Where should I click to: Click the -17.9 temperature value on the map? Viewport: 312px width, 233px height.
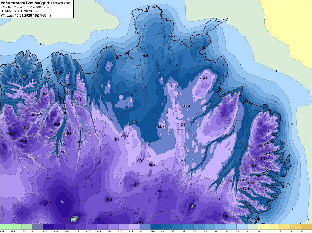click(x=136, y=185)
